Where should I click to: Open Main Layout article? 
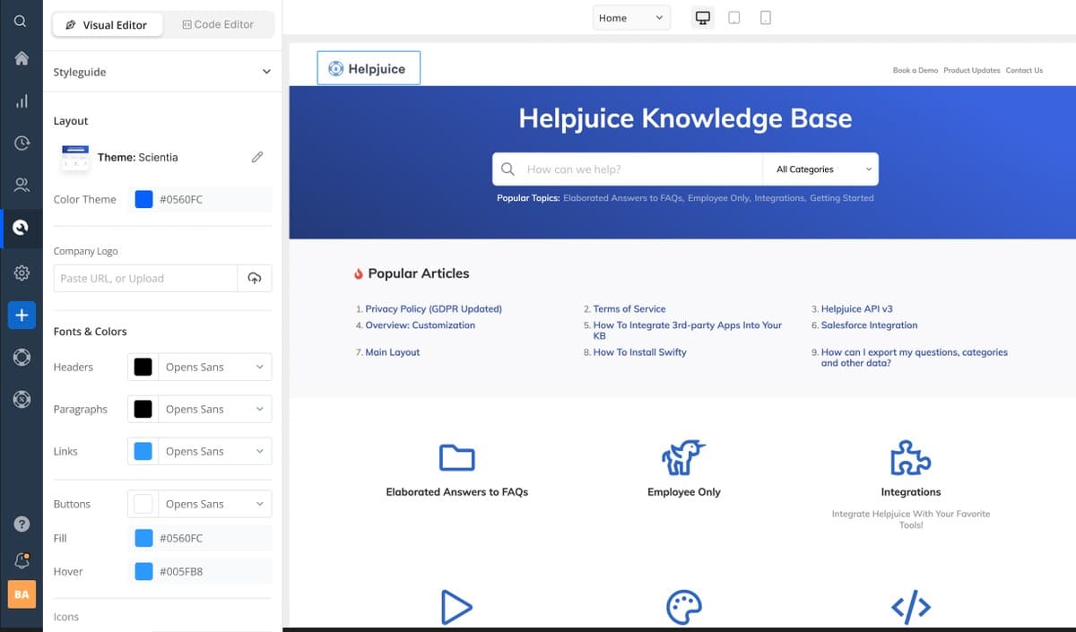point(393,352)
